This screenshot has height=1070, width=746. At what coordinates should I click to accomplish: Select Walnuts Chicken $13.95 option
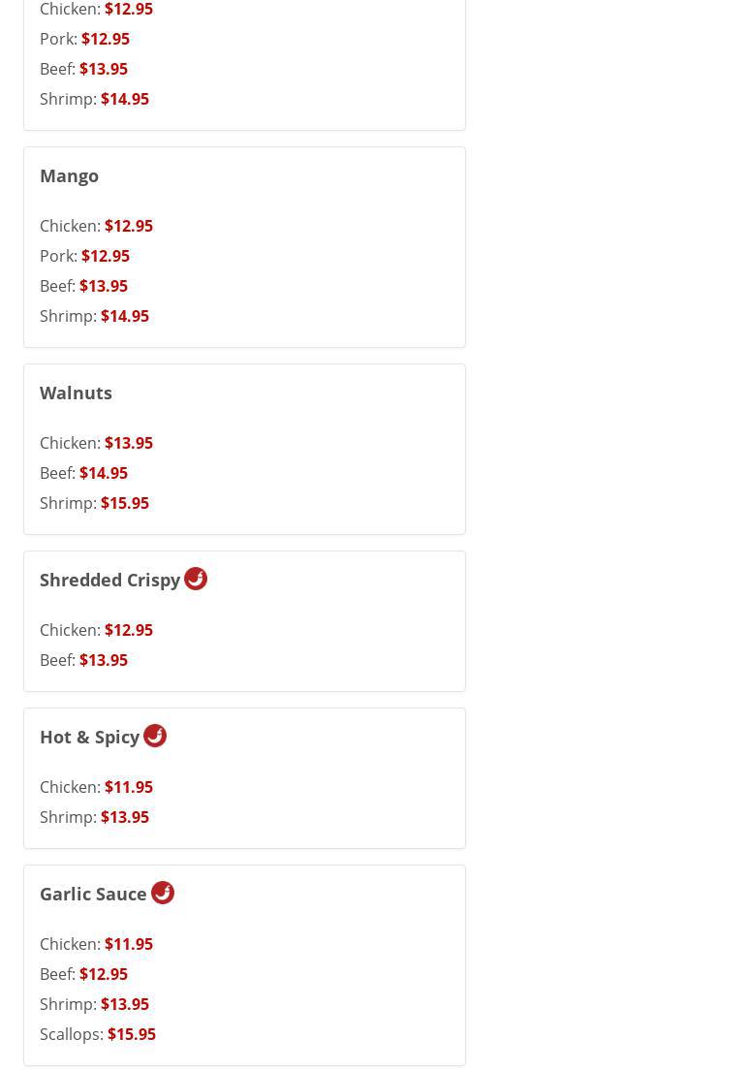point(128,443)
